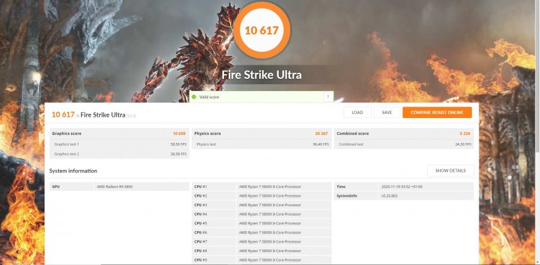Click the SystemInfo label cell

click(x=356, y=196)
